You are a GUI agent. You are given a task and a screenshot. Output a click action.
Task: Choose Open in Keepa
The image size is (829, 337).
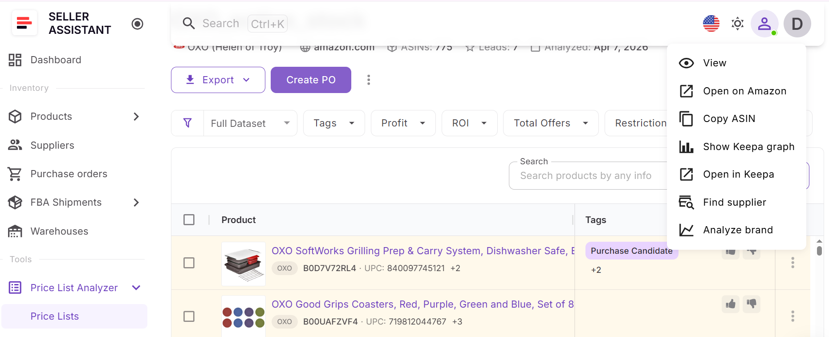coord(736,175)
